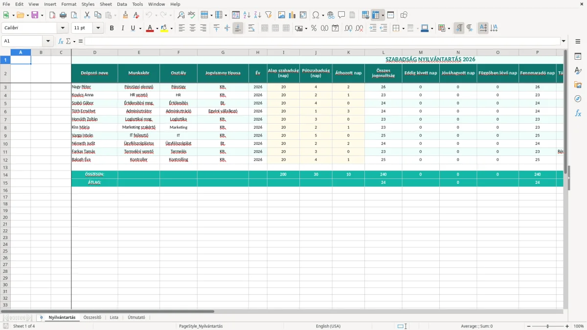This screenshot has width=587, height=330.
Task: Align text left
Action: [x=181, y=28]
